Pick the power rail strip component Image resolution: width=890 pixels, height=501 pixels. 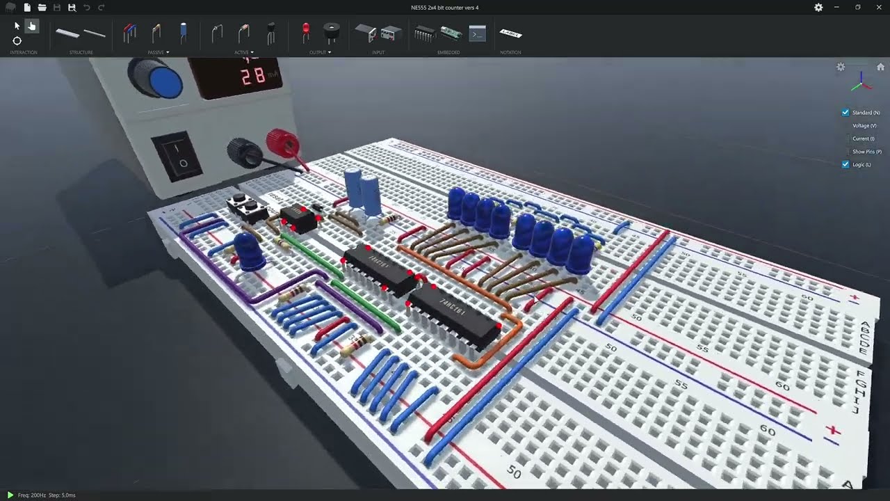[95, 33]
